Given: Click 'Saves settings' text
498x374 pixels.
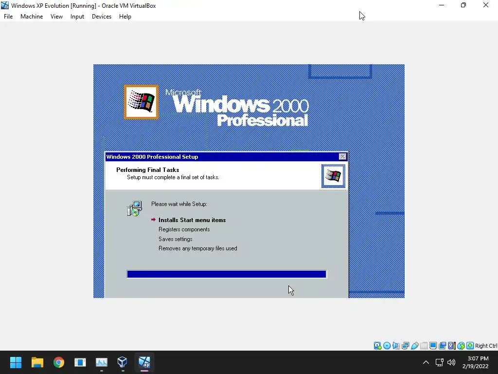Looking at the screenshot, I should 175,239.
